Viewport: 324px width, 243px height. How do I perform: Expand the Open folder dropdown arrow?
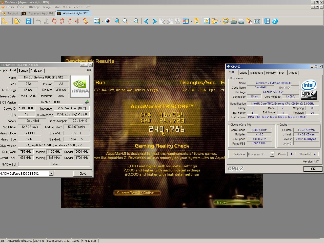[23, 21]
